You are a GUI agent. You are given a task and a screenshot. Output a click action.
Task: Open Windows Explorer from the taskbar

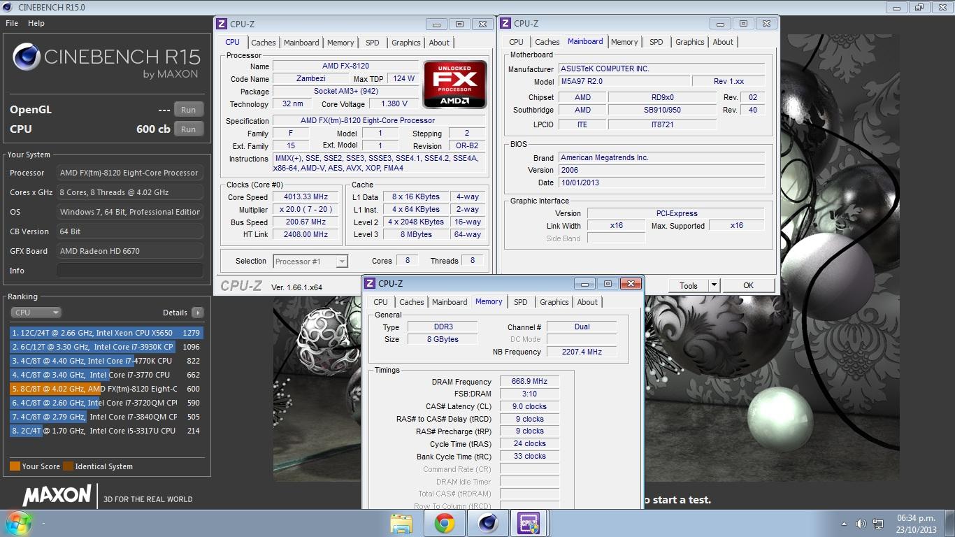401,524
